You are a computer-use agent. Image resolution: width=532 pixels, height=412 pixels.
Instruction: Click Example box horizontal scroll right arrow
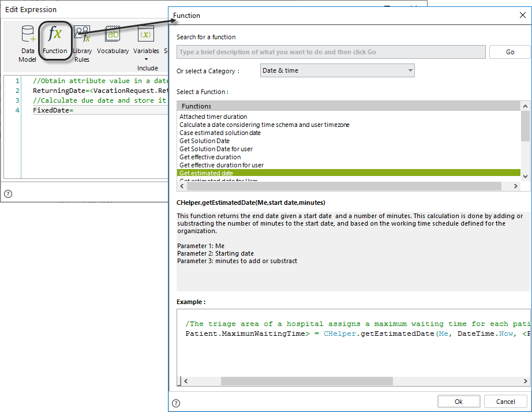pyautogui.click(x=525, y=381)
